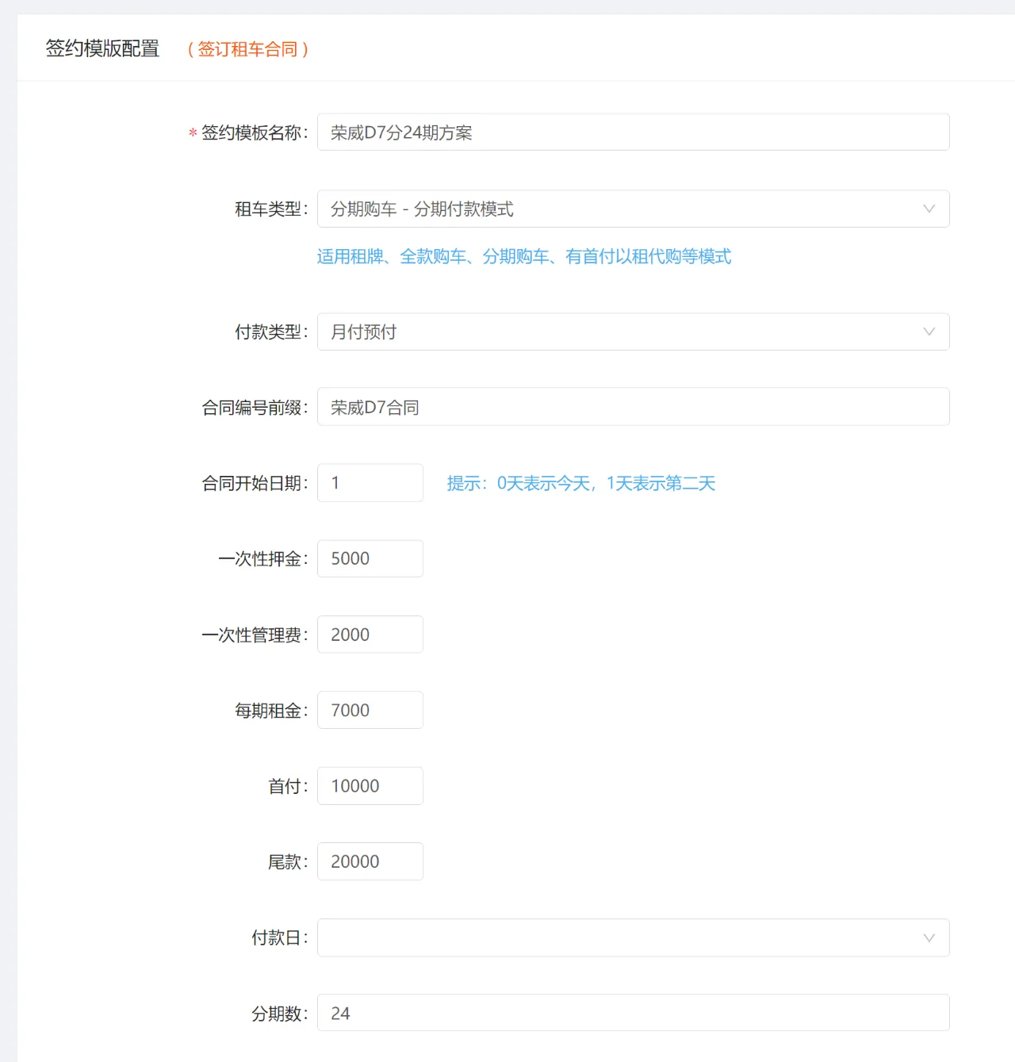The image size is (1015, 1062).
Task: Click the 签约模版配置 heading
Action: pos(102,48)
